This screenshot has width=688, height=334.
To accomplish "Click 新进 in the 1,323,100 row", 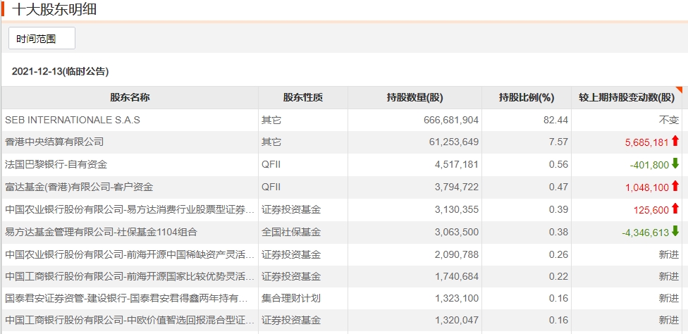I will click(x=669, y=299).
